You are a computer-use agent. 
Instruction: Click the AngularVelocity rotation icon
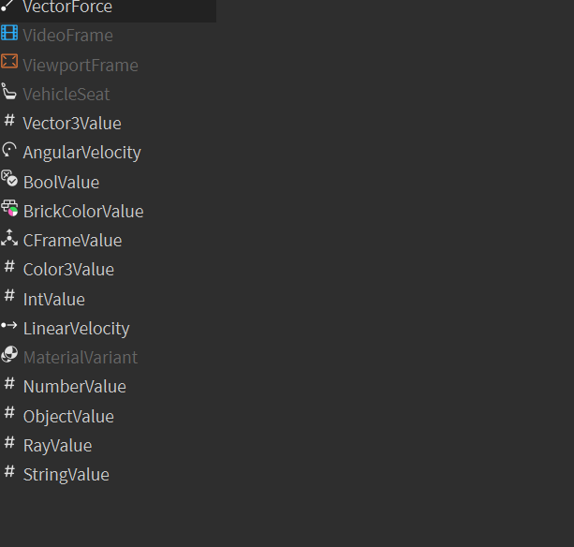(x=9, y=150)
